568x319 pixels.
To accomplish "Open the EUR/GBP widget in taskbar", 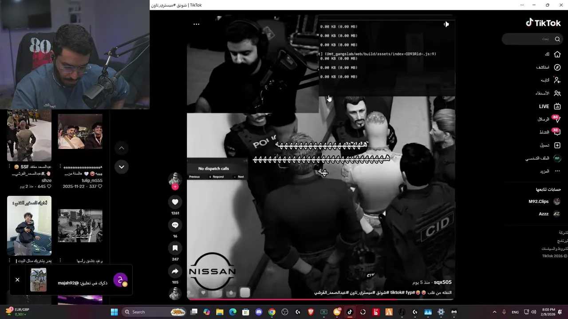I will 18,312.
